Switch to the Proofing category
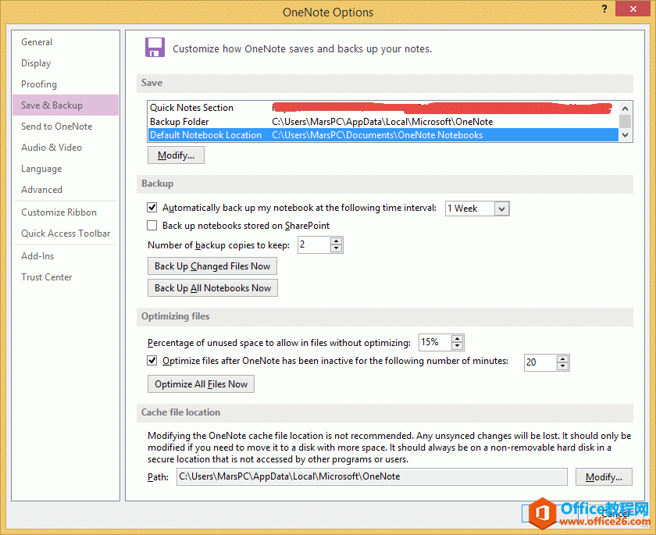 click(39, 84)
